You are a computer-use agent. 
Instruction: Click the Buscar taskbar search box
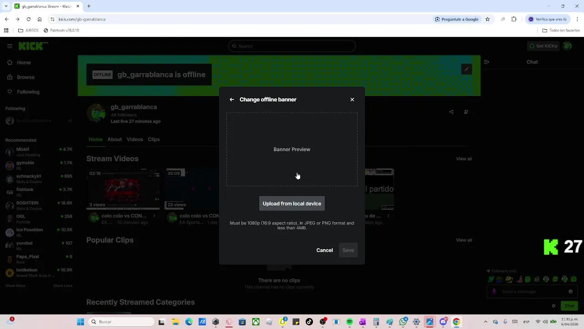tap(121, 322)
